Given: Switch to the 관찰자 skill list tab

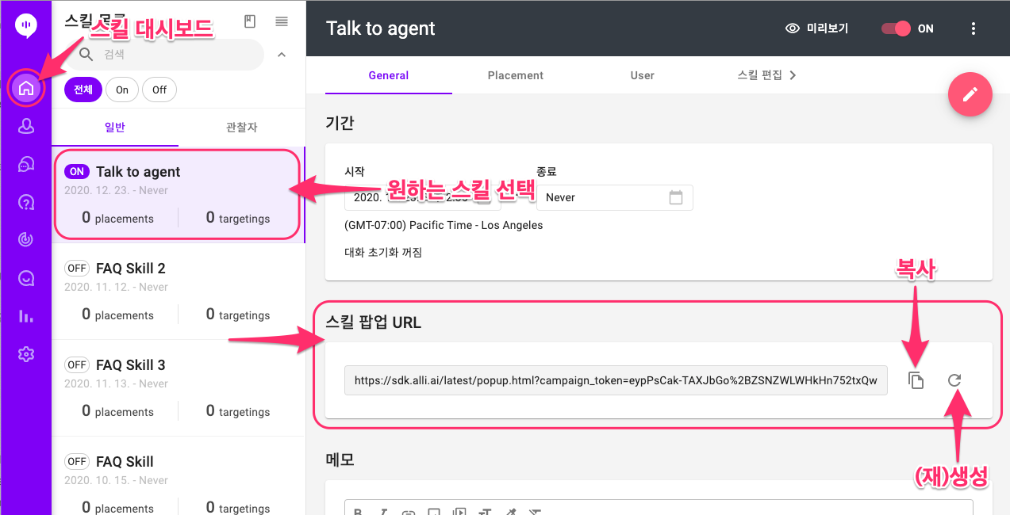Looking at the screenshot, I should [x=242, y=127].
